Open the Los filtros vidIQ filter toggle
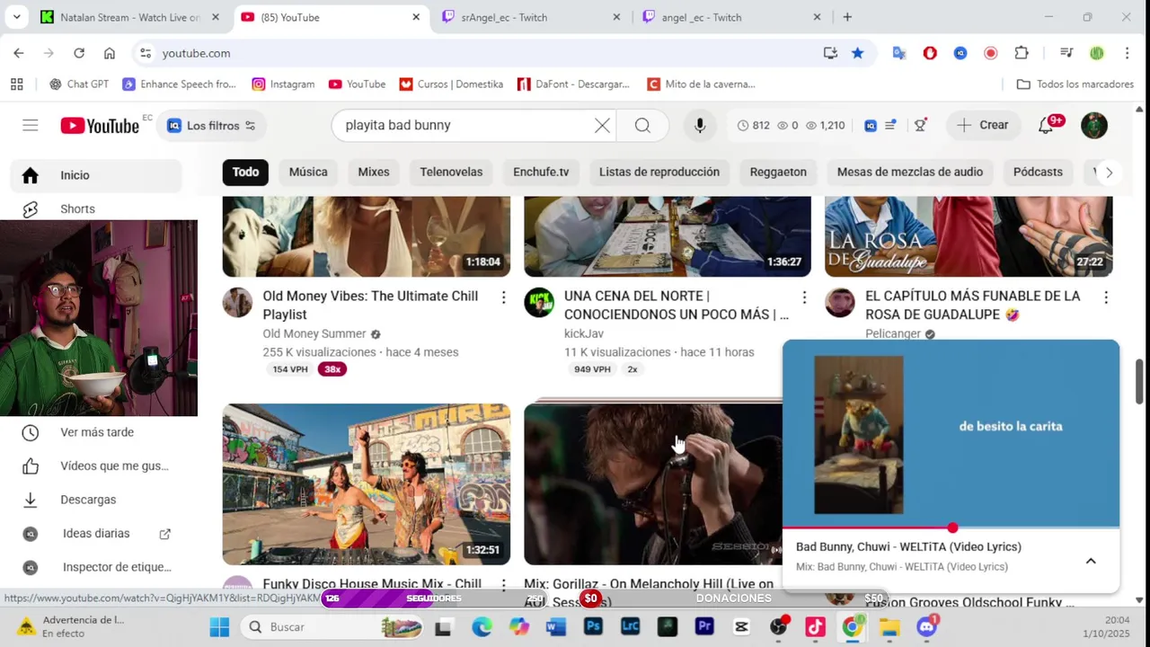The width and height of the screenshot is (1150, 647). click(212, 126)
